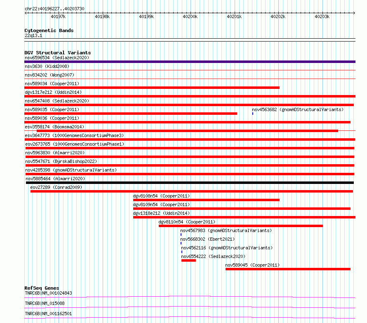Click the RefSeq Genes track title
Image resolution: width=367 pixels, height=323 pixels.
point(42,288)
